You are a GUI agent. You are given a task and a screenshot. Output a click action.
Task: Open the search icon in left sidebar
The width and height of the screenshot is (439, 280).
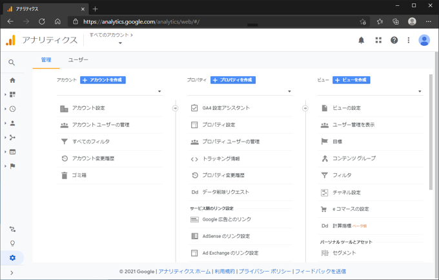pos(12,62)
